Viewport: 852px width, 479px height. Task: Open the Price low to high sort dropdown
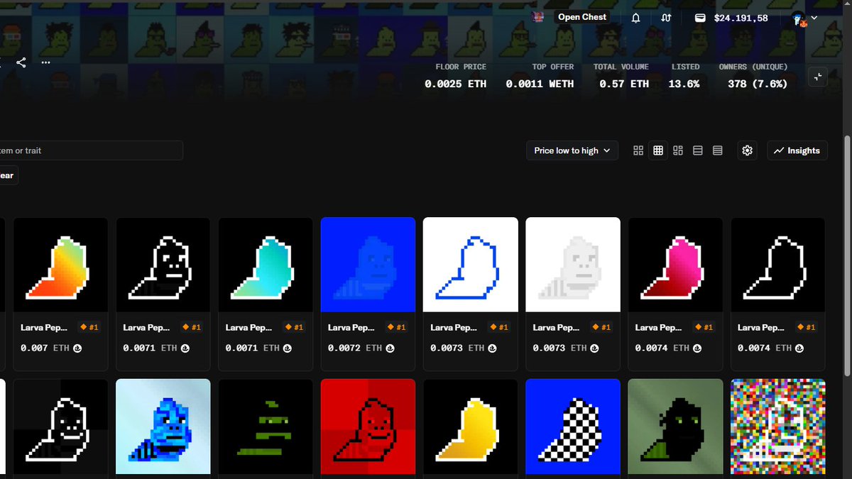click(x=572, y=150)
